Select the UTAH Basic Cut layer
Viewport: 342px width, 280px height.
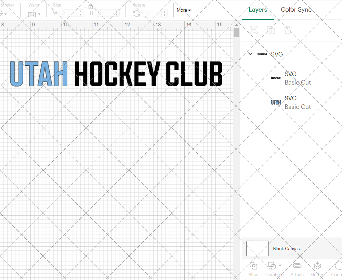[x=297, y=102]
